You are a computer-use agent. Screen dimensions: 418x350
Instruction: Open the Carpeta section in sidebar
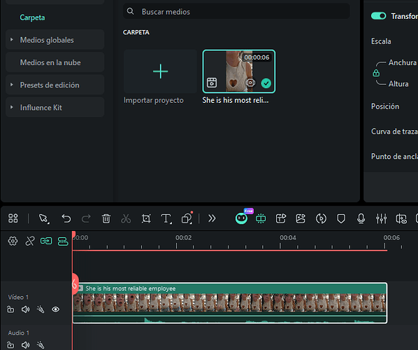tap(32, 17)
